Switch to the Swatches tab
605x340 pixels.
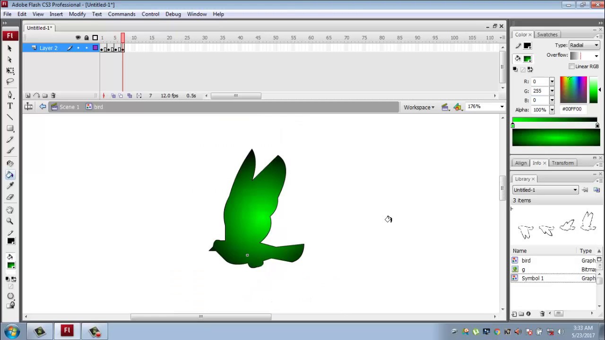point(547,34)
